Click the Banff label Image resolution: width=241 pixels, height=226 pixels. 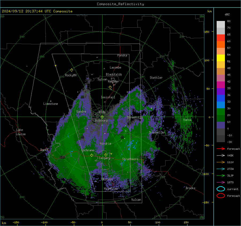point(44,150)
